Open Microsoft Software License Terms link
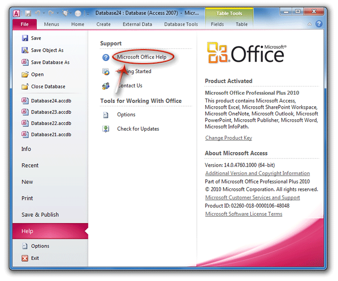The image size is (338, 281). point(244,214)
